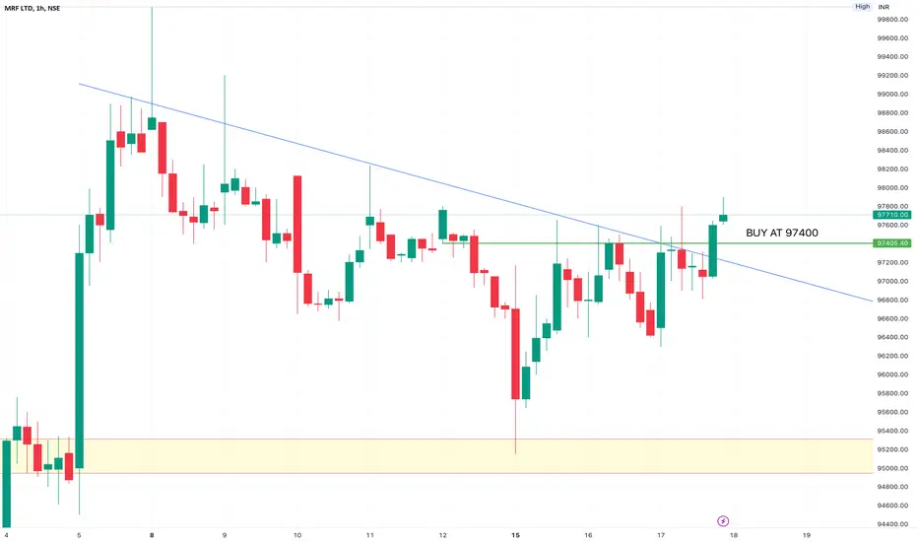Viewport: 918px width, 542px height.
Task: Click the 99800.00 price scale label
Action: point(892,20)
